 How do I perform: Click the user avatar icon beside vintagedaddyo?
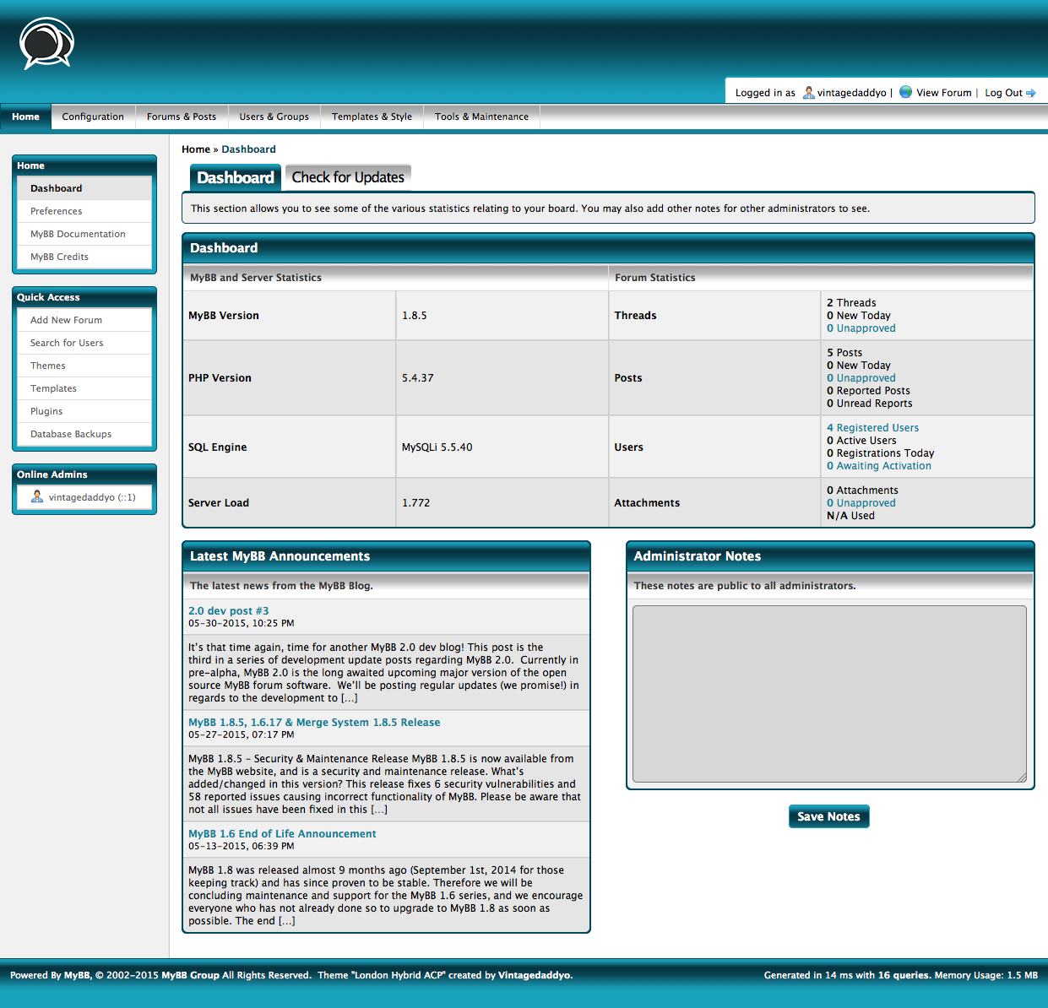click(808, 93)
